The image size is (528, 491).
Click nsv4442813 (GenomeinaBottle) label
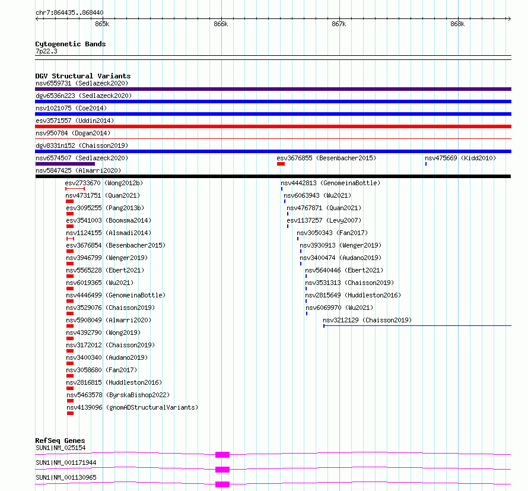(330, 183)
